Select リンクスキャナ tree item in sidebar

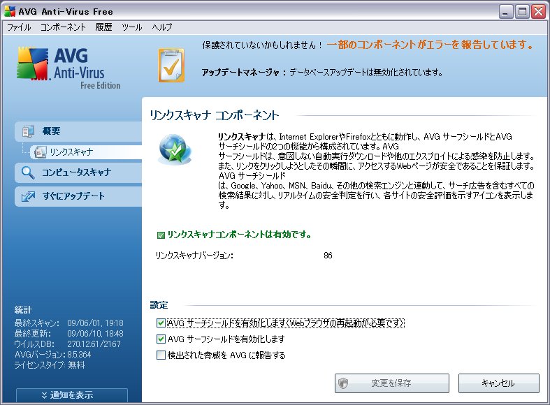pos(86,152)
